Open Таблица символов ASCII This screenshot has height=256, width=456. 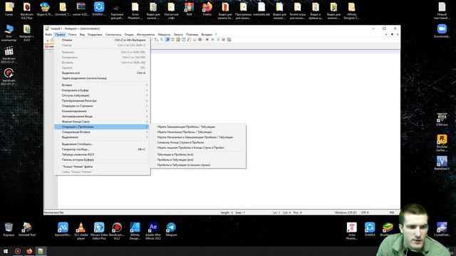pyautogui.click(x=103, y=154)
